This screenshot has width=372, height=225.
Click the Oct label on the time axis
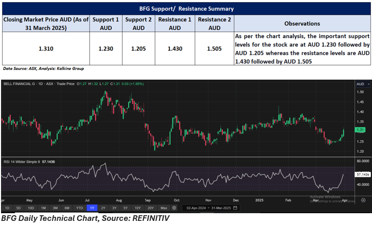176,200
